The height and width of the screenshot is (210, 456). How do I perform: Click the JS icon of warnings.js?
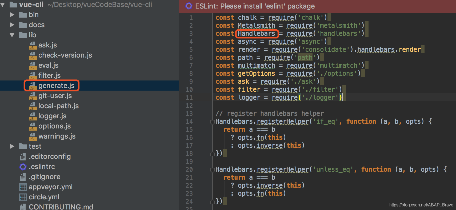pos(33,137)
